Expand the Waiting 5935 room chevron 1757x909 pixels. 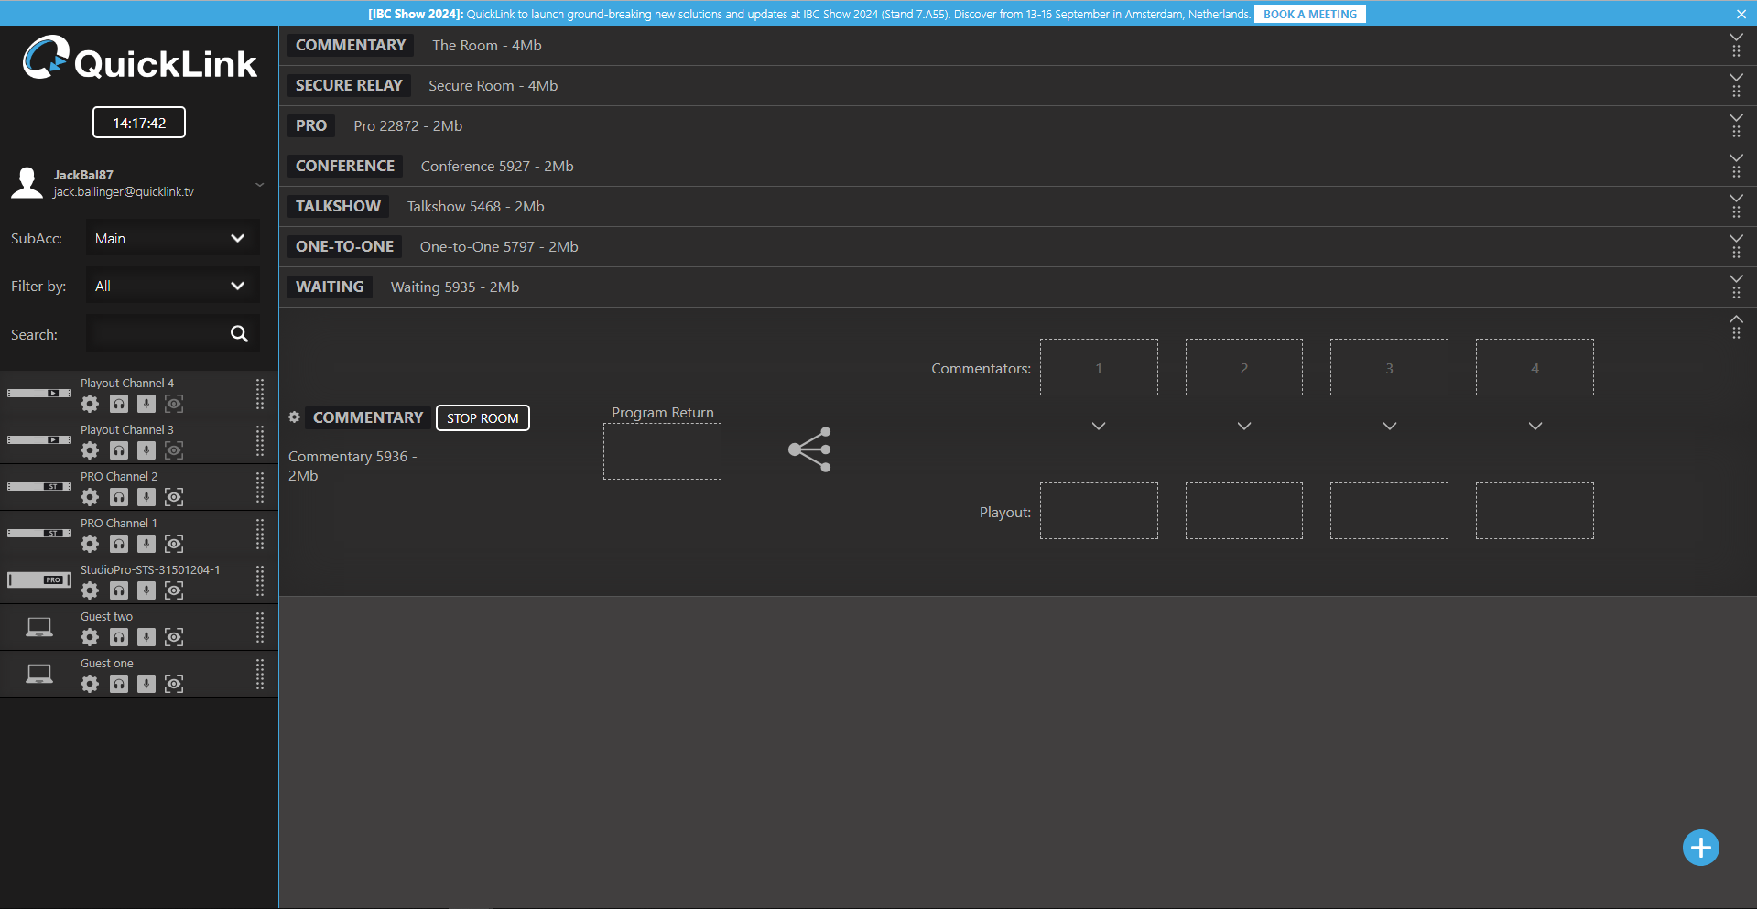[1736, 279]
